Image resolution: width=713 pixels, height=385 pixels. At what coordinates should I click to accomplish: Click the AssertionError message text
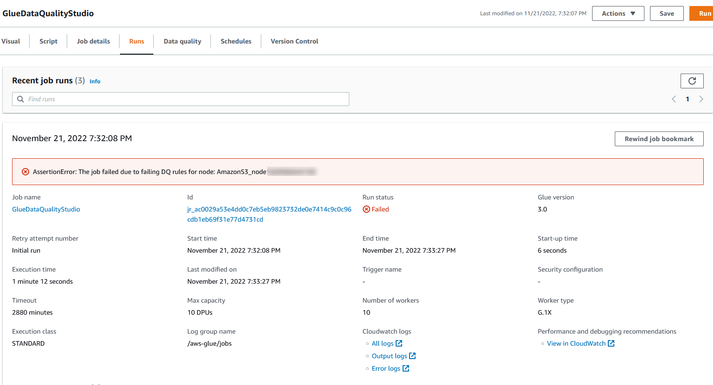click(x=150, y=172)
